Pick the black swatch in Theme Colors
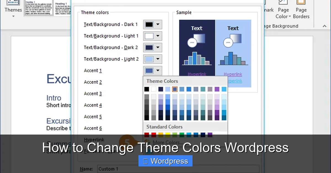 (147, 89)
